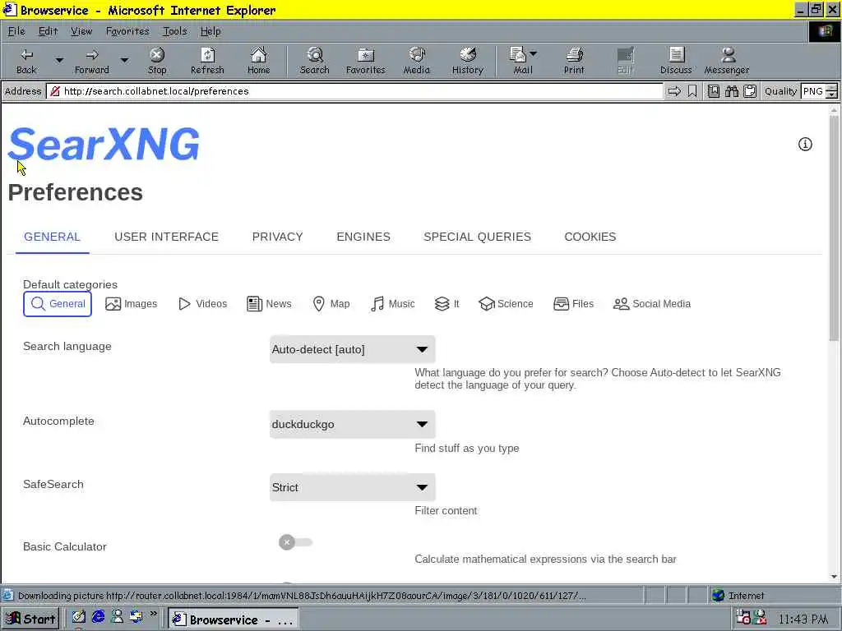Go to the Home page icon
Image resolution: width=842 pixels, height=631 pixels.
(x=258, y=61)
